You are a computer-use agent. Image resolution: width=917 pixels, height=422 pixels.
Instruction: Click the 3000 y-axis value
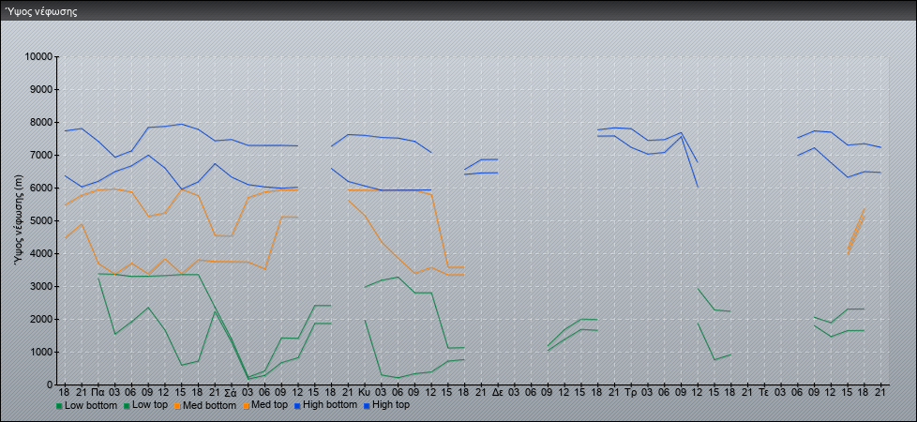click(42, 286)
